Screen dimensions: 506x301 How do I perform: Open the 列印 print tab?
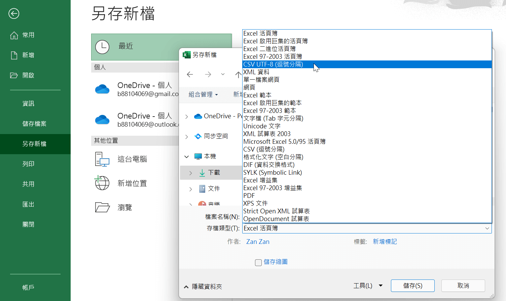(28, 164)
